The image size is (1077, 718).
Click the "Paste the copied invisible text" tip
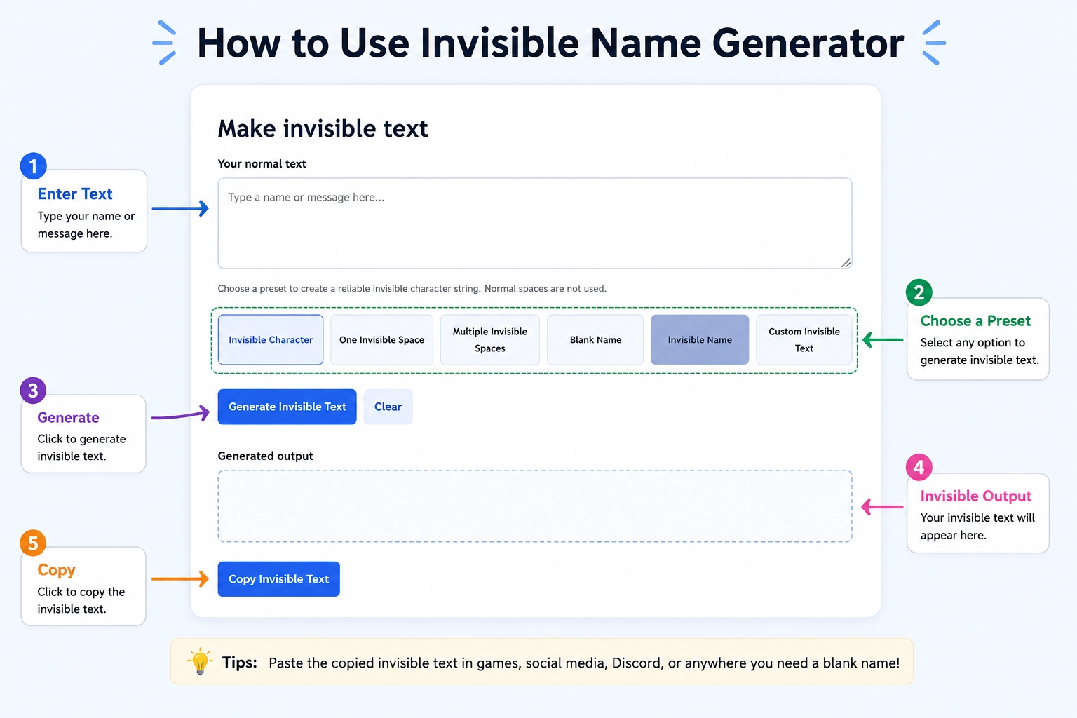(584, 663)
